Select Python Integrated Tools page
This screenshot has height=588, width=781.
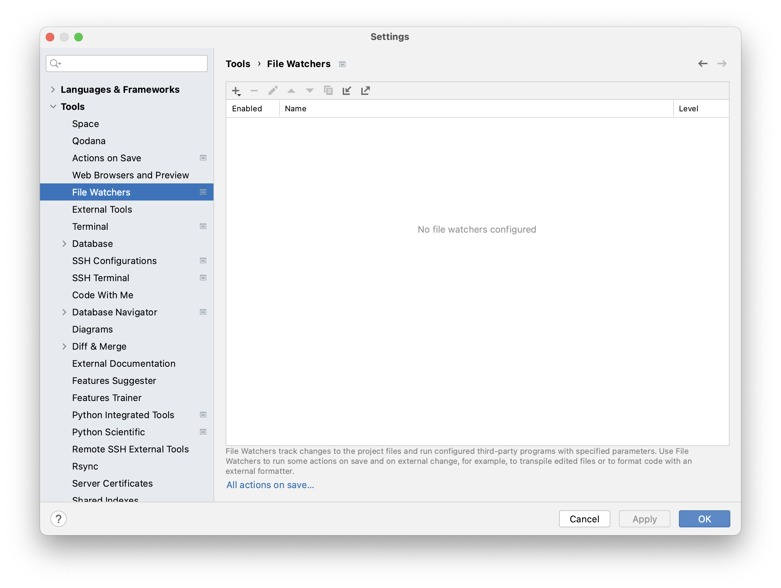[123, 415]
